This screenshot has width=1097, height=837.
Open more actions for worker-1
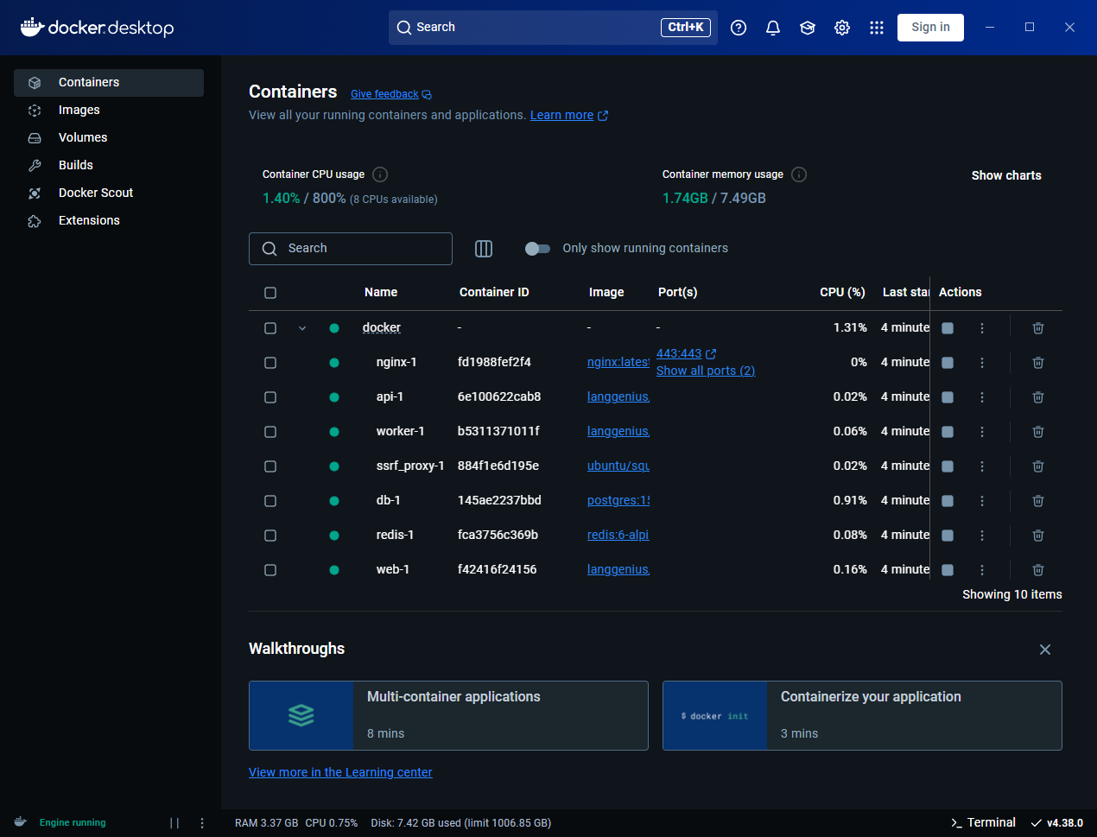click(982, 432)
